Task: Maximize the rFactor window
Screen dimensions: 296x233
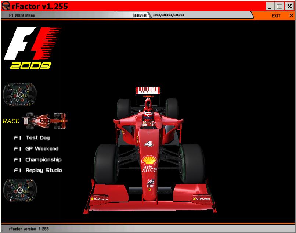Action: click(x=279, y=6)
